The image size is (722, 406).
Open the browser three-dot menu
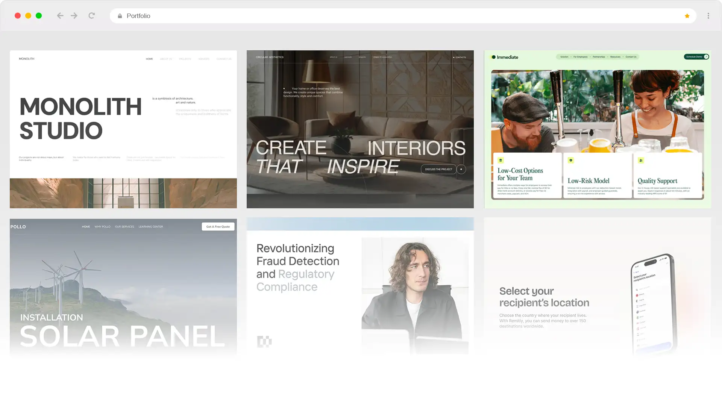(x=708, y=16)
